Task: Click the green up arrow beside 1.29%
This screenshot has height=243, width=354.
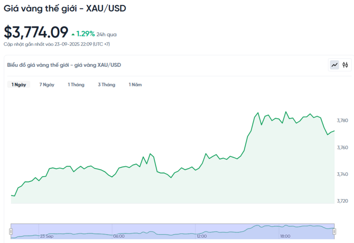Action: click(x=73, y=34)
